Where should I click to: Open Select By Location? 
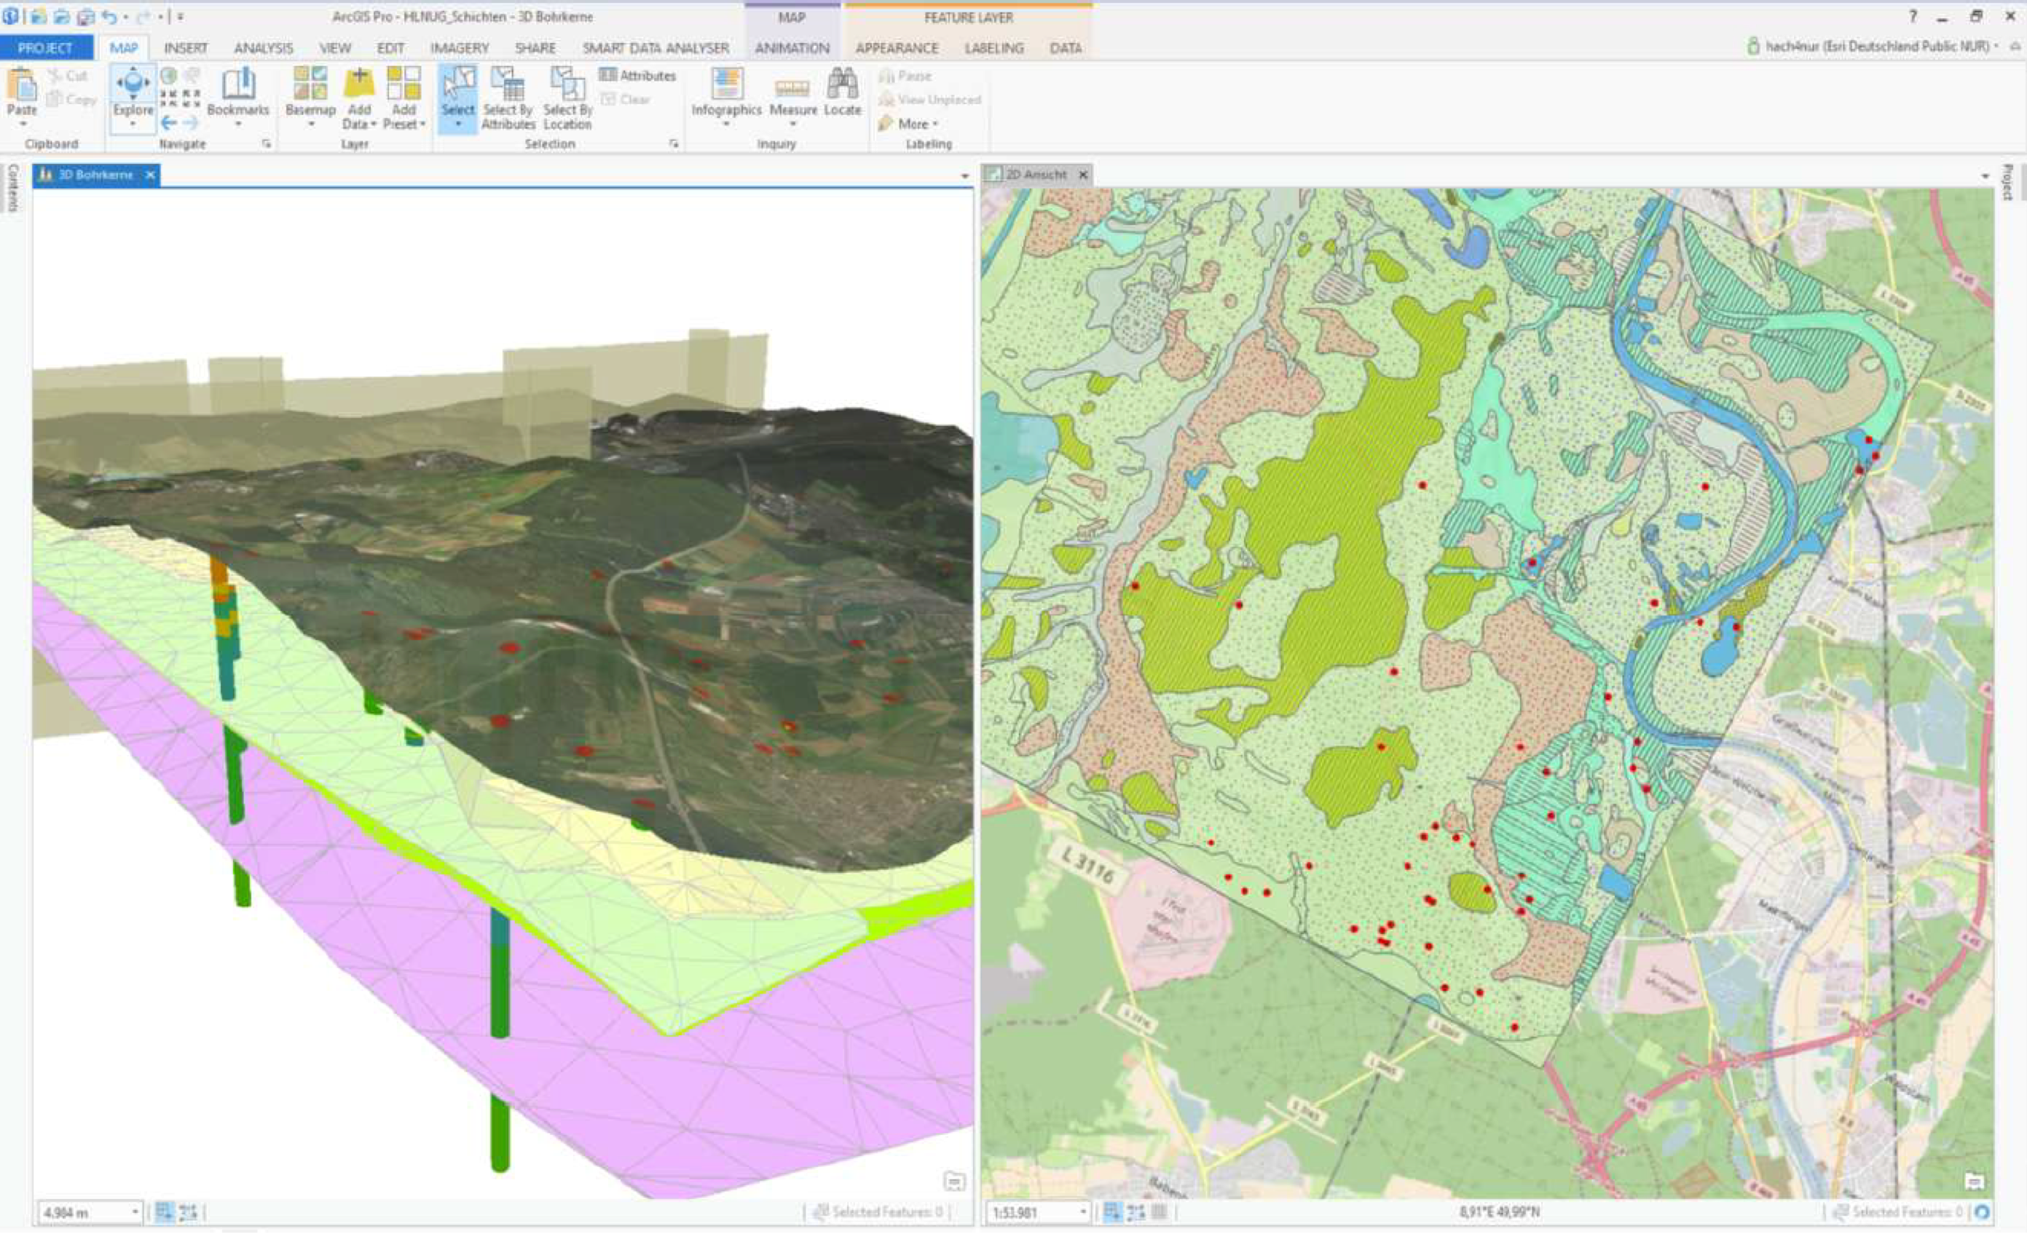tap(567, 98)
